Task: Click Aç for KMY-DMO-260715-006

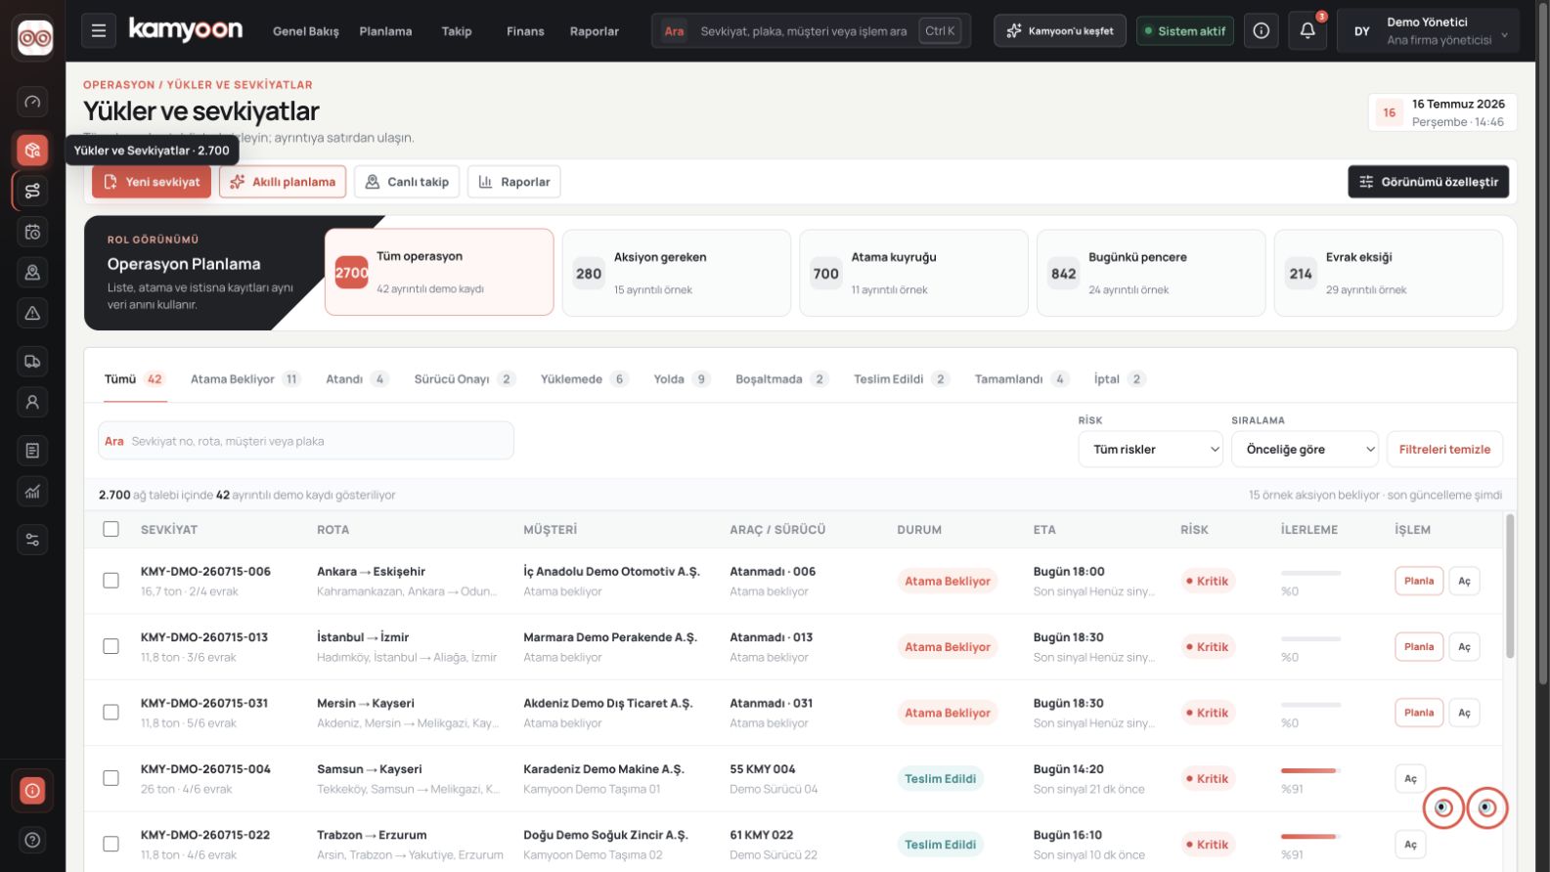Action: [1464, 581]
